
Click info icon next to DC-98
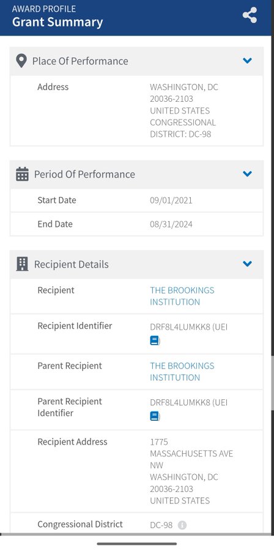tap(182, 525)
